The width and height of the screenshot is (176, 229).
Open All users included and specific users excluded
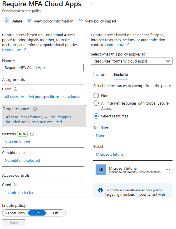coord(43,97)
